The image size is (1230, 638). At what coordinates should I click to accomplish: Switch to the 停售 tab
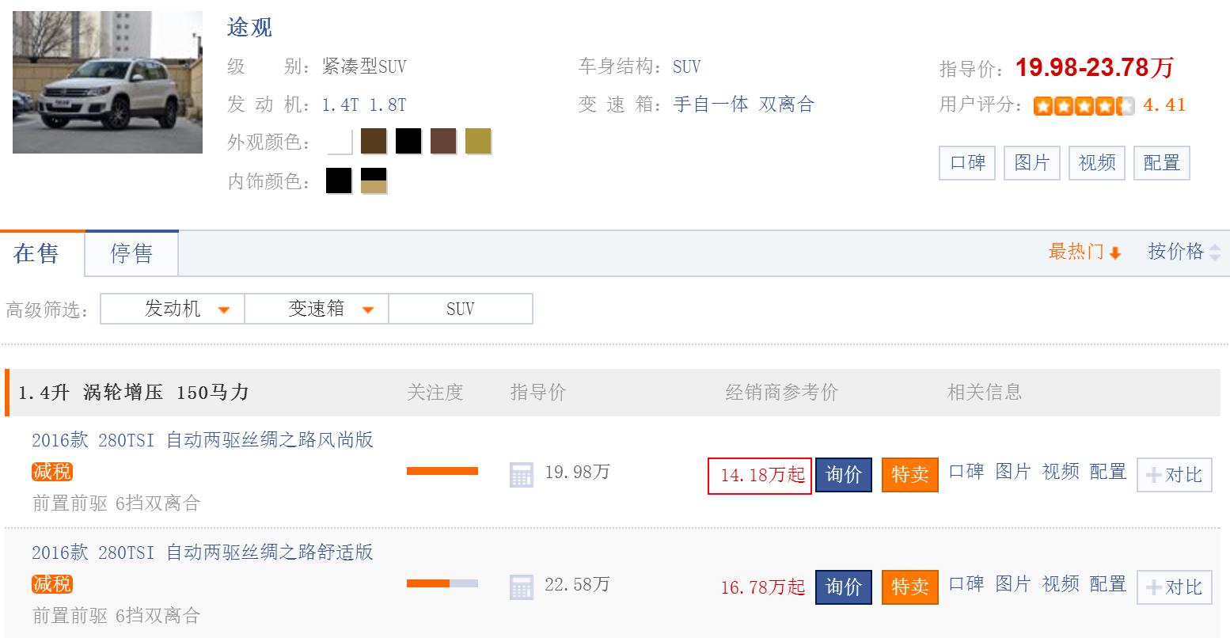pos(131,254)
